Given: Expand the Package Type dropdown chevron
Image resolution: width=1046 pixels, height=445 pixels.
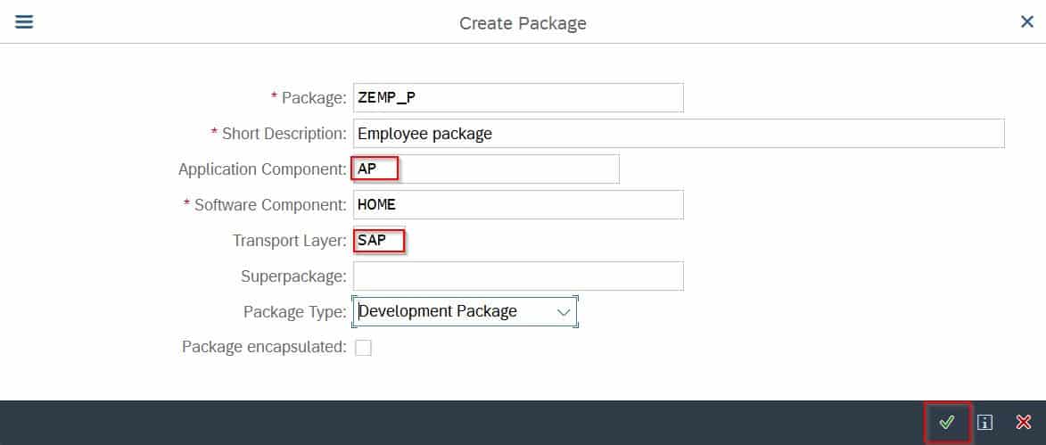Looking at the screenshot, I should tap(564, 311).
